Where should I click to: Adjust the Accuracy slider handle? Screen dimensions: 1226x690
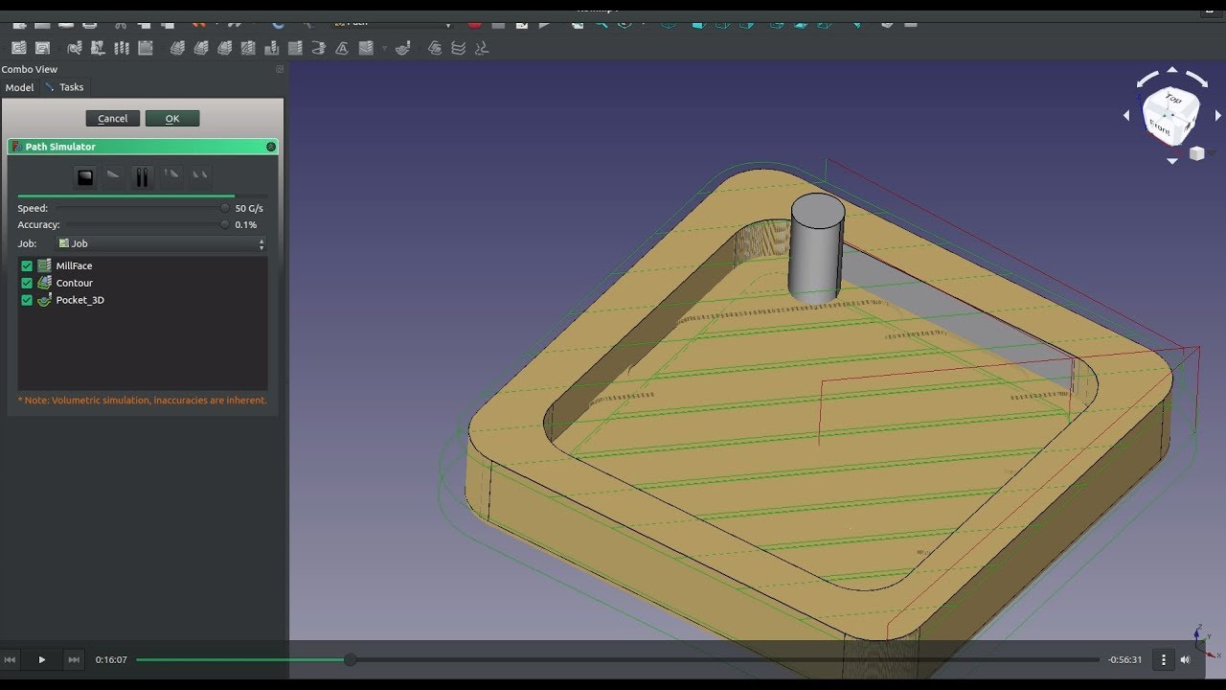225,224
